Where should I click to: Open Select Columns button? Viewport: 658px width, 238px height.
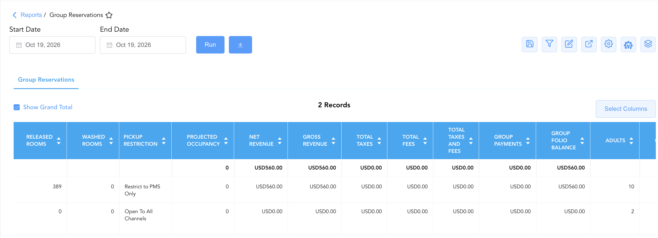click(626, 109)
